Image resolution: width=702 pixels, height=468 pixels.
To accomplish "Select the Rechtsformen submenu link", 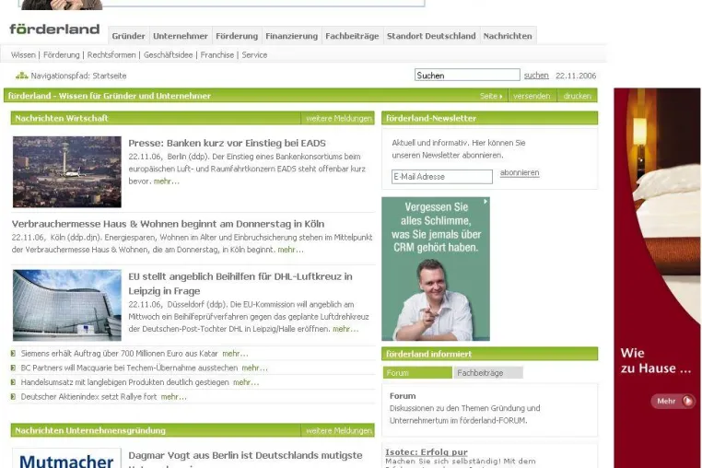I will pos(111,55).
